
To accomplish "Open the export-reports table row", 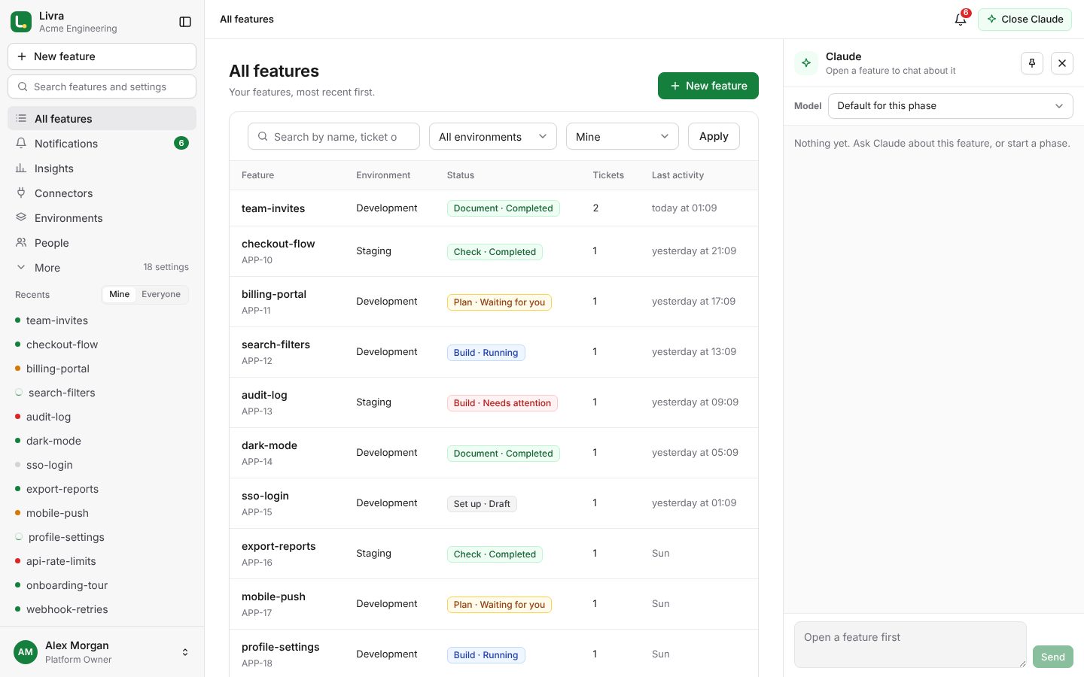I will point(494,554).
